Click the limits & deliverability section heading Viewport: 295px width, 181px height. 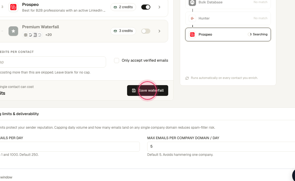pyautogui.click(x=19, y=114)
